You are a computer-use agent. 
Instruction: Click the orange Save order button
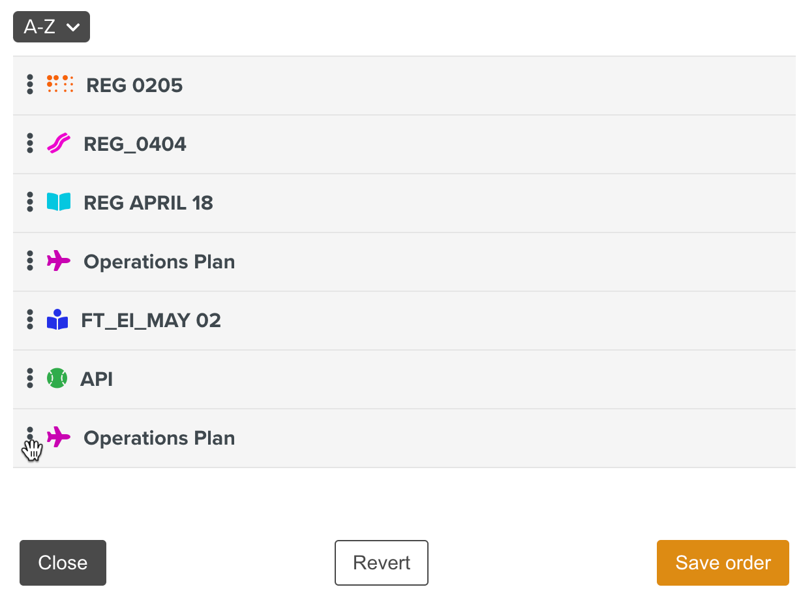(723, 563)
